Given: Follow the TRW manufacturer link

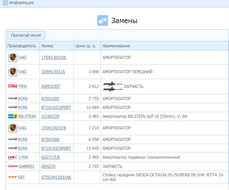Looking at the screenshot, I should click(22, 86).
